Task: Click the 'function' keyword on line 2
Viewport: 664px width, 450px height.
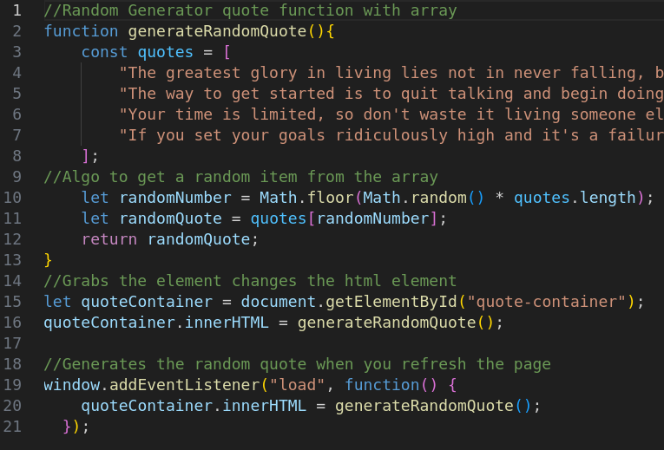Action: 82,31
